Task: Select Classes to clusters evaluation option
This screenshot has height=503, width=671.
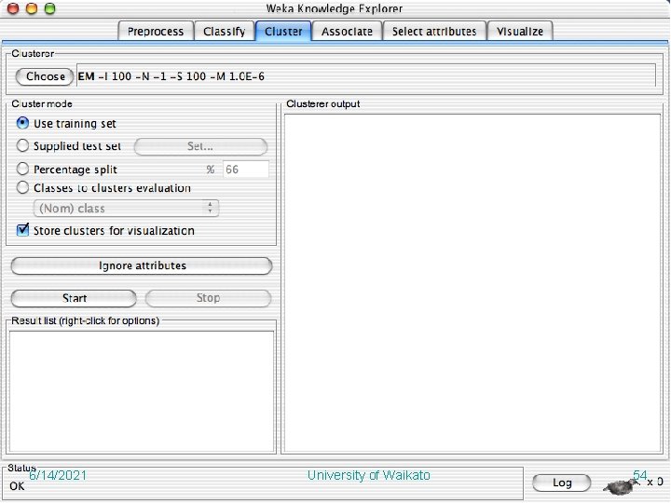Action: pos(22,188)
